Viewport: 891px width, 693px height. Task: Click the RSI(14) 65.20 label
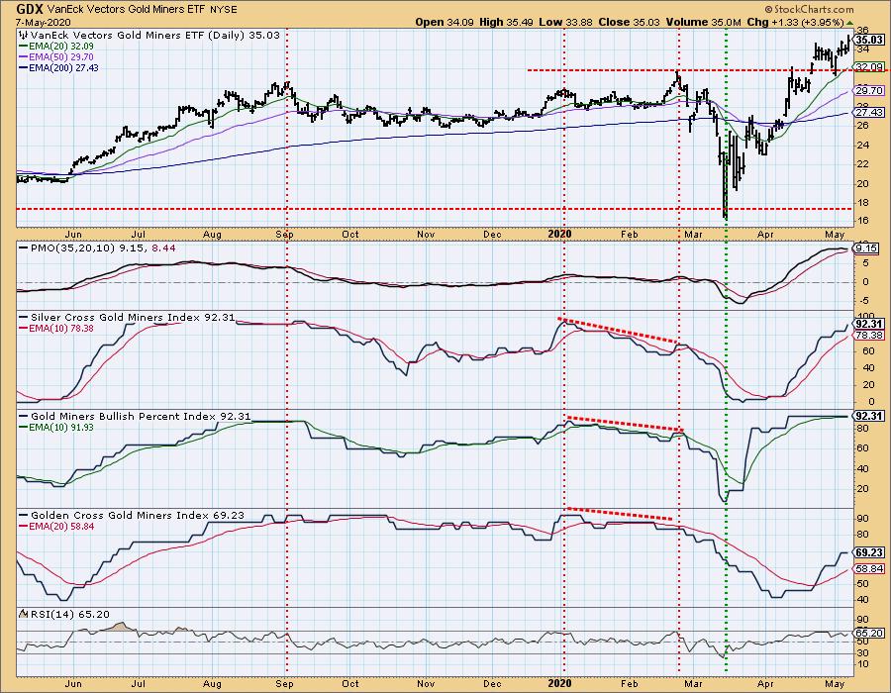click(69, 614)
